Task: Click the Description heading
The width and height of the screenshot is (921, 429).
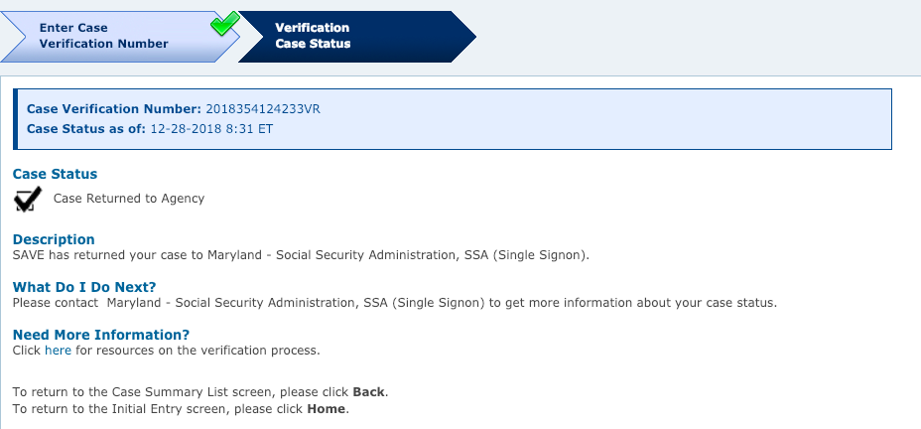Action: pos(54,239)
